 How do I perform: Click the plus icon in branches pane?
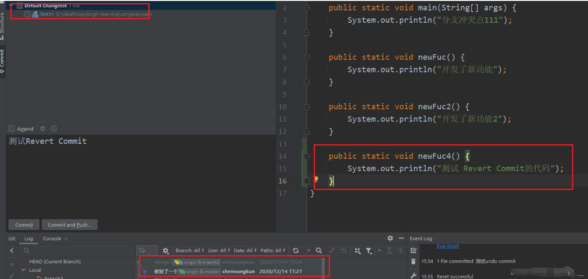(x=12, y=264)
